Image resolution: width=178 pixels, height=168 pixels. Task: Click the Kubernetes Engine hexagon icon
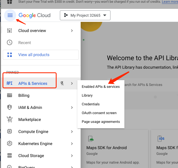click(x=10, y=144)
